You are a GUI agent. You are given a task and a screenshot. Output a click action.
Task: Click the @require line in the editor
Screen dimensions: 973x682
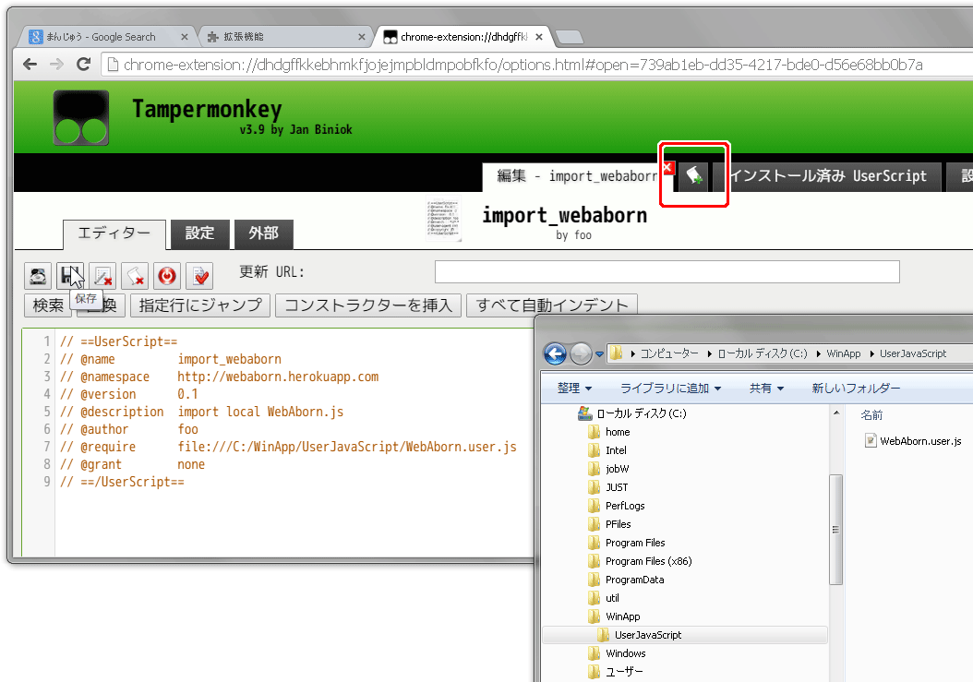pos(288,447)
